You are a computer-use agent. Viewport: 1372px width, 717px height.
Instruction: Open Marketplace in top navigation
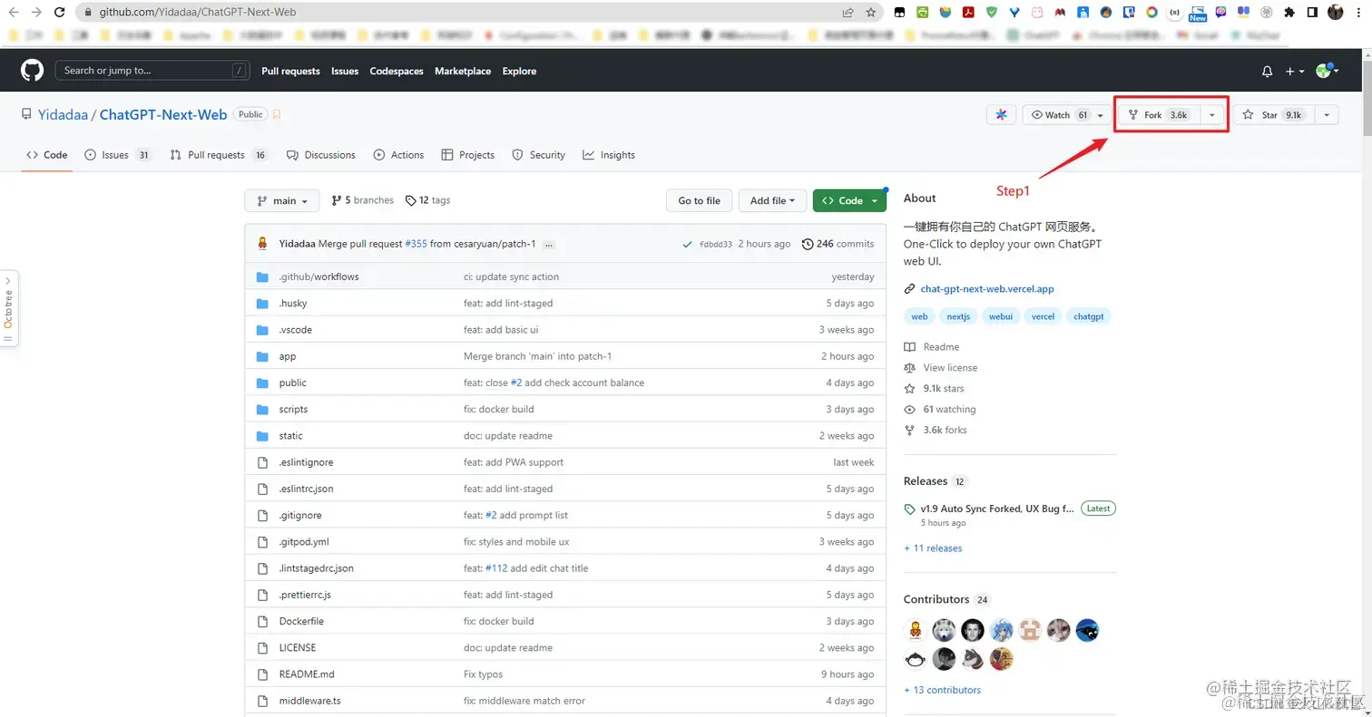pyautogui.click(x=463, y=71)
